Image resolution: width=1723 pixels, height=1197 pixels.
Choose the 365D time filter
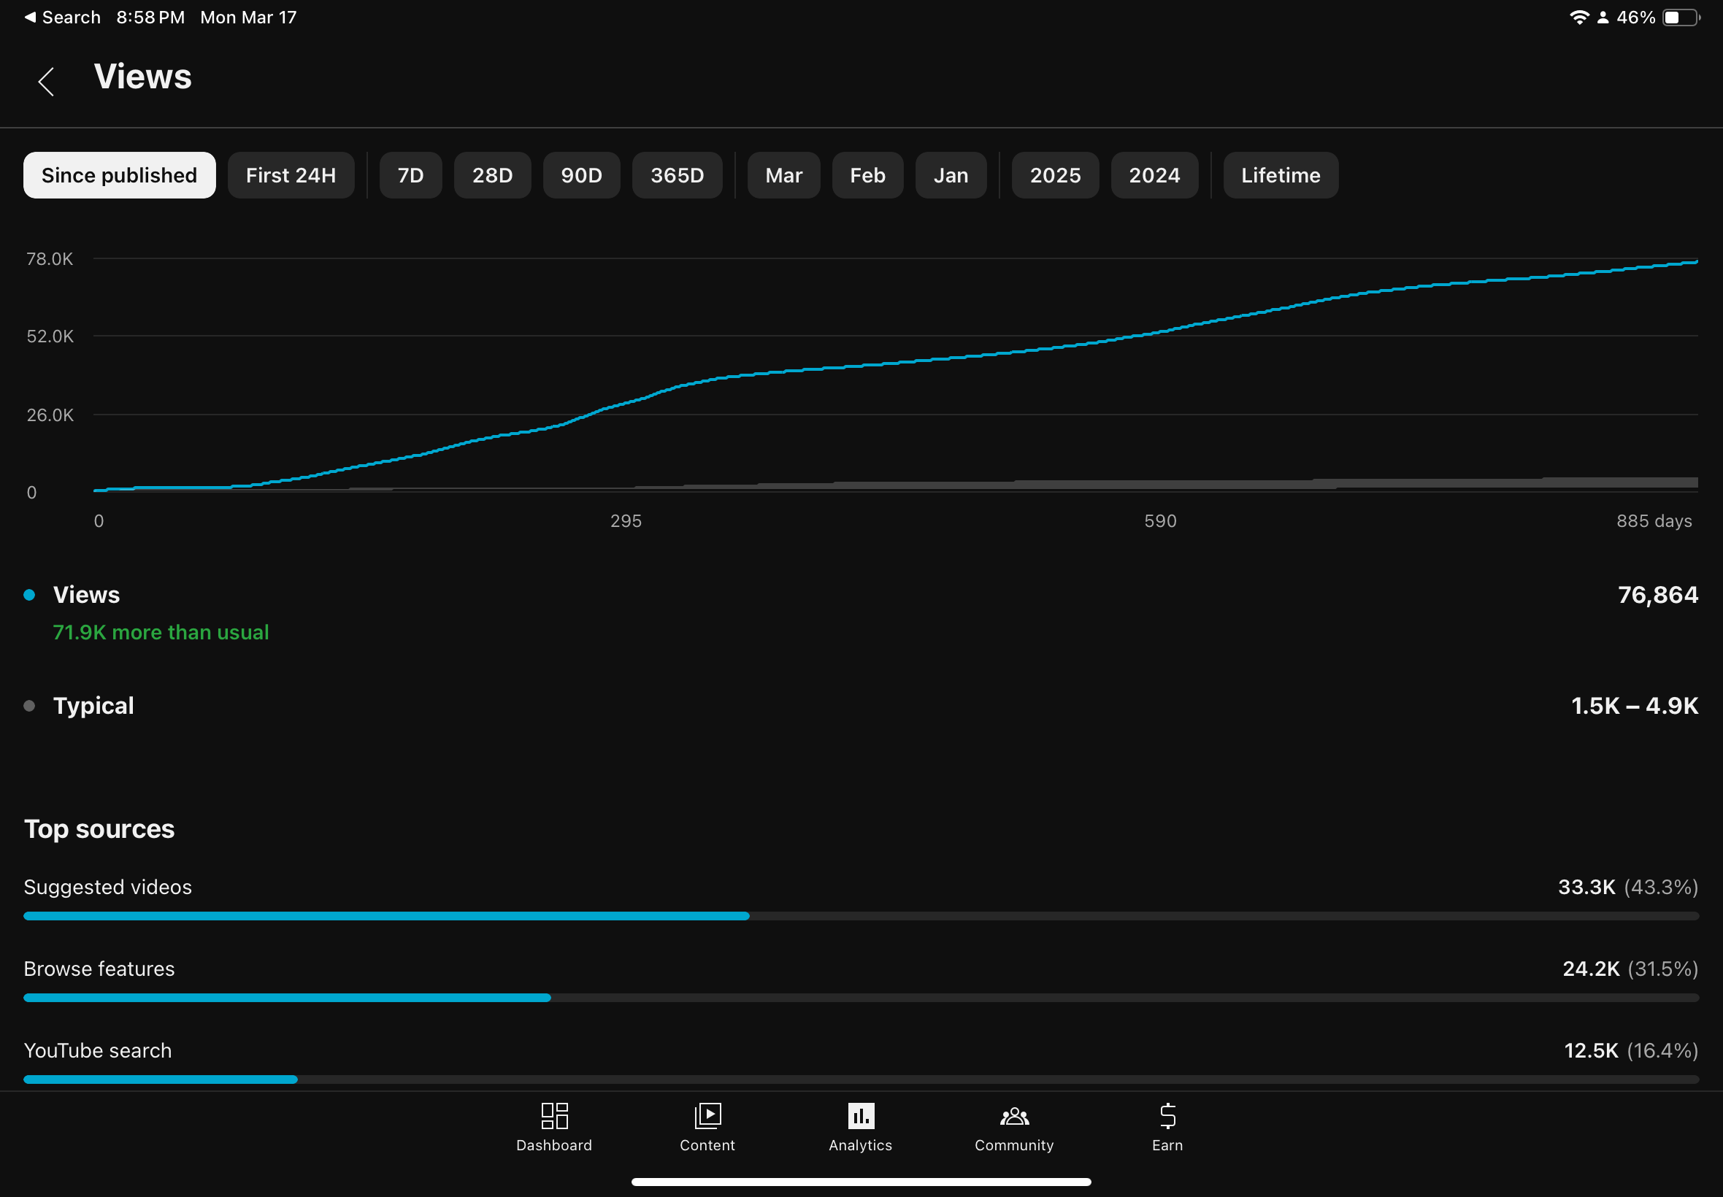pyautogui.click(x=677, y=175)
